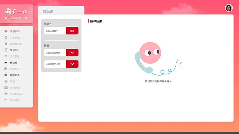Open 福委會福利 gift icon
Viewport: 239px width, 134px height.
tap(6, 44)
